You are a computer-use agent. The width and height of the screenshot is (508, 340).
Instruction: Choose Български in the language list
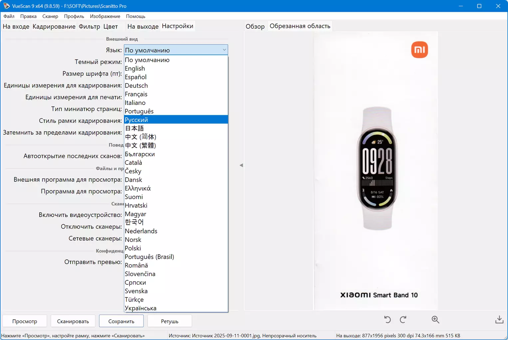[x=176, y=154]
